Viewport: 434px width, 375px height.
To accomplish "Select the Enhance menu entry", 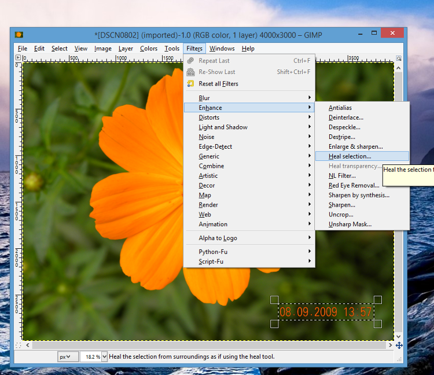I will click(249, 108).
